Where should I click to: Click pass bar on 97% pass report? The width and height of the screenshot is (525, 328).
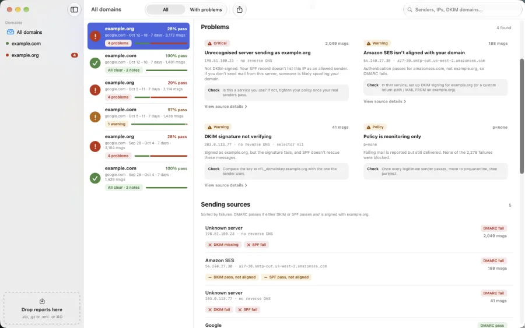159,124
